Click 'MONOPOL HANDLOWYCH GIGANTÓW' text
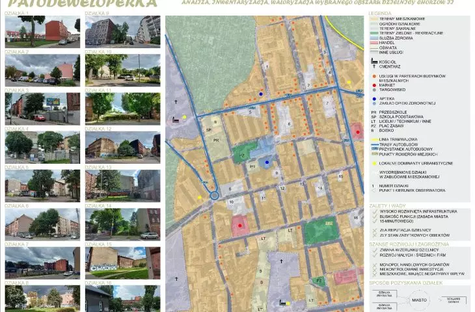 414,265
